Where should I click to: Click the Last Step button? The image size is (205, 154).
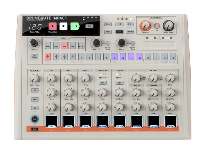pyautogui.click(x=130, y=32)
